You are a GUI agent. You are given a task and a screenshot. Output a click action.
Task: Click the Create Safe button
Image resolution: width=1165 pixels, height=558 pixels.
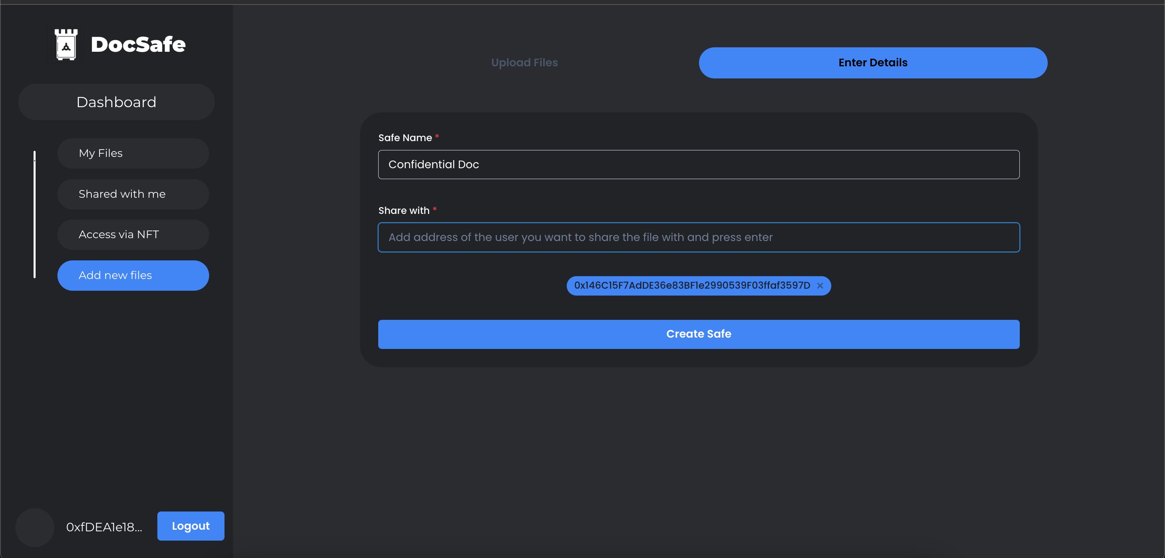699,334
